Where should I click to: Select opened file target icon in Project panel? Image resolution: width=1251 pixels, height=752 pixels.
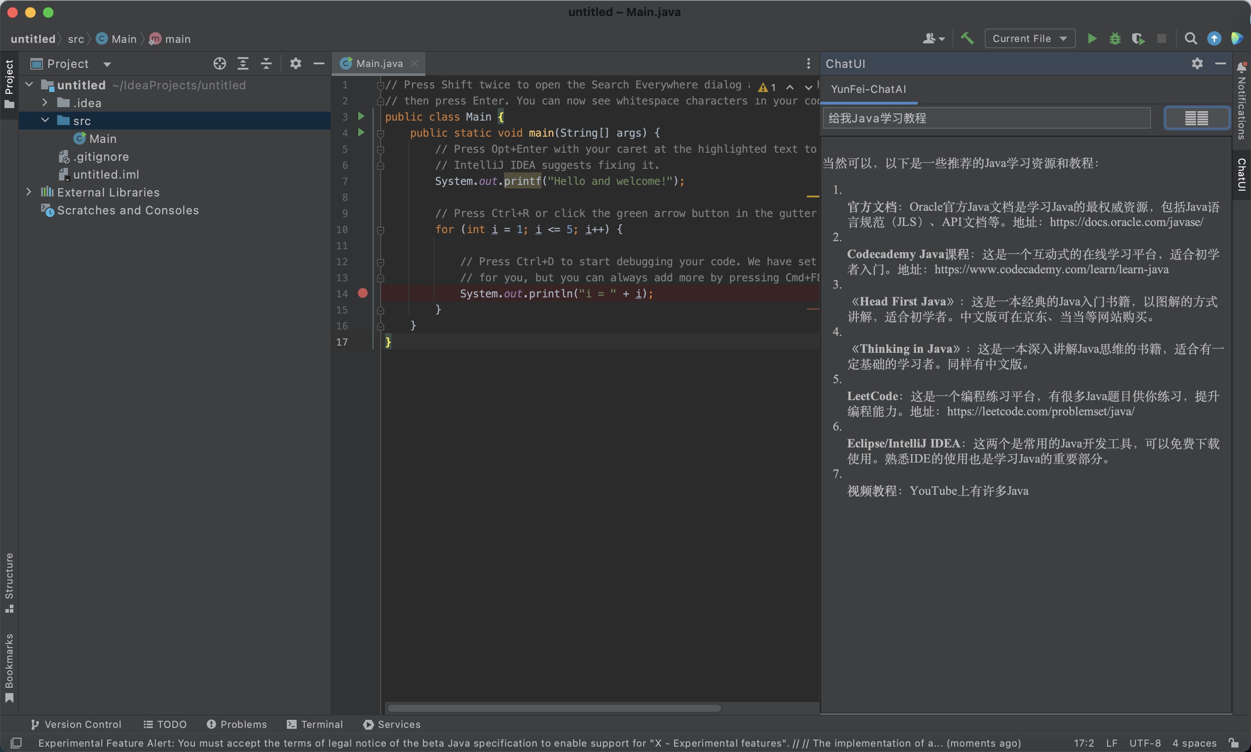[219, 63]
